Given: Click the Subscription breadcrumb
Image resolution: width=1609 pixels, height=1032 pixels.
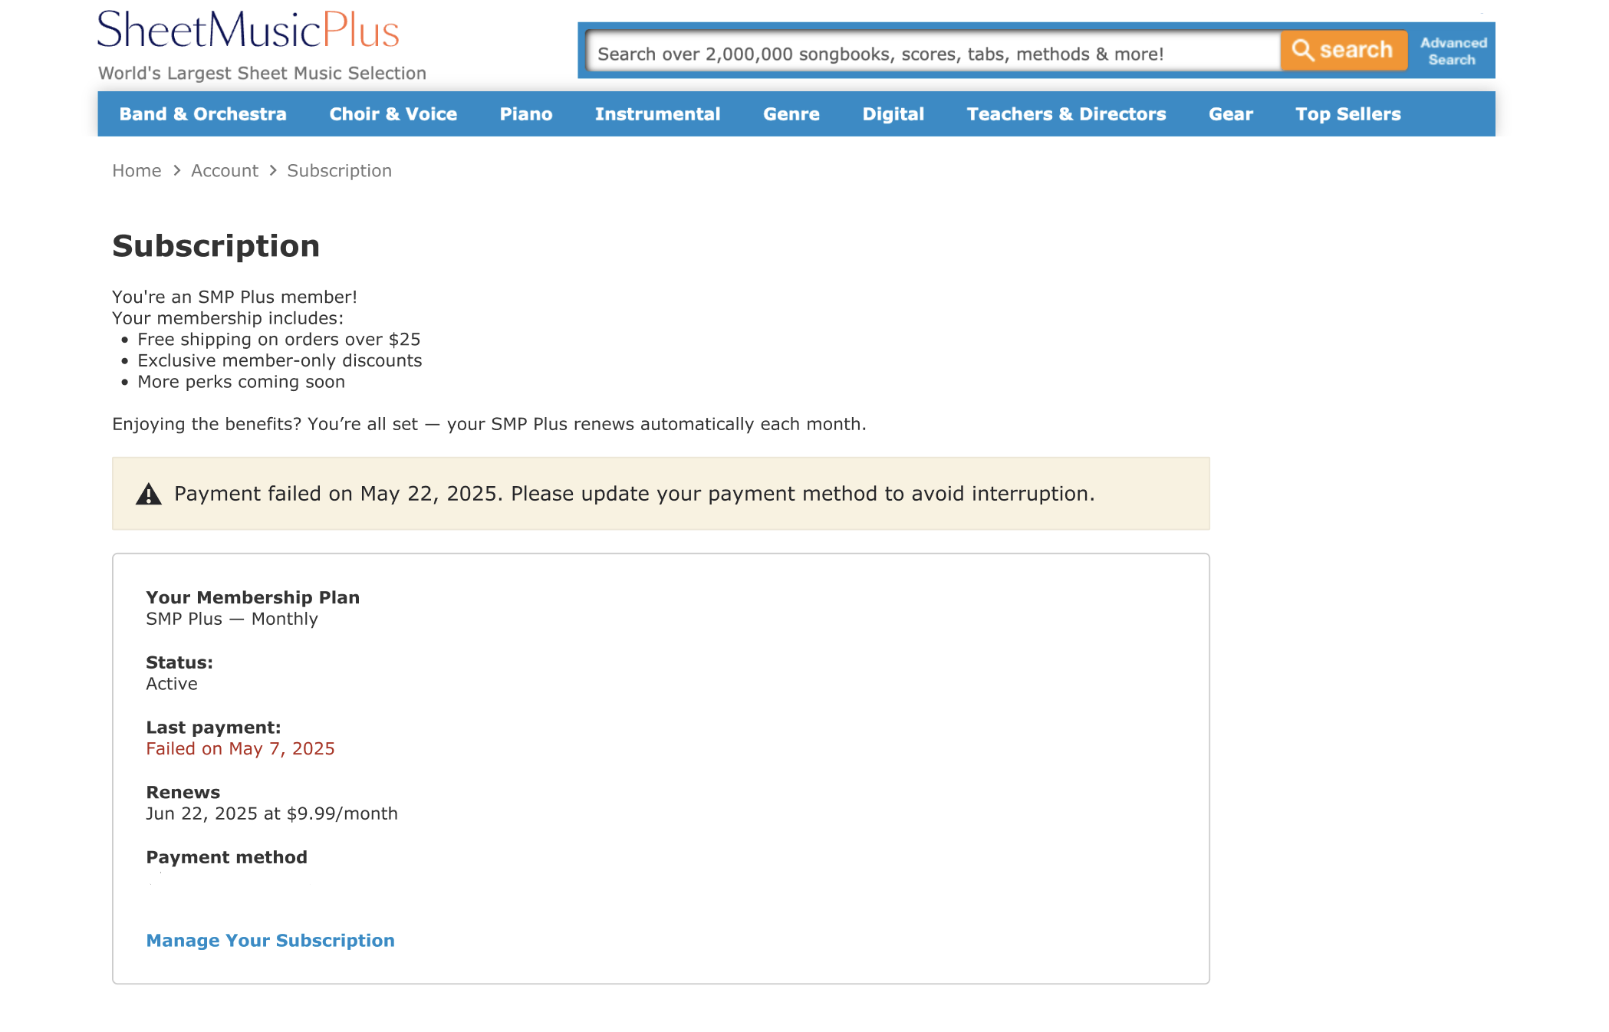Looking at the screenshot, I should [339, 171].
